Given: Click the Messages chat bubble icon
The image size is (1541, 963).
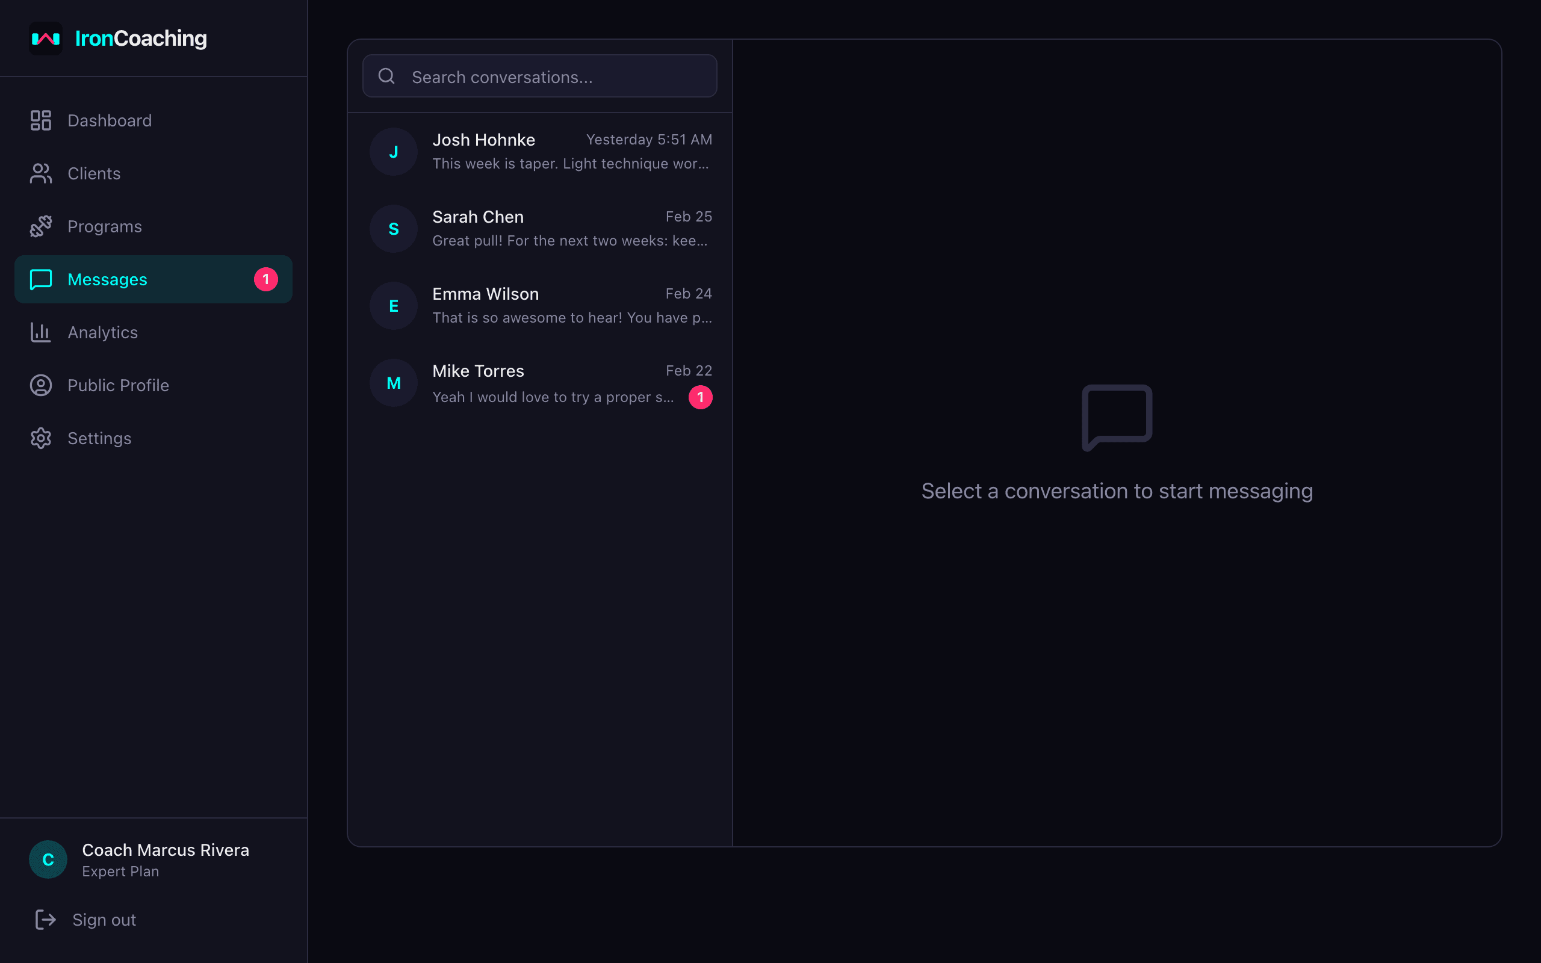Looking at the screenshot, I should tap(41, 279).
